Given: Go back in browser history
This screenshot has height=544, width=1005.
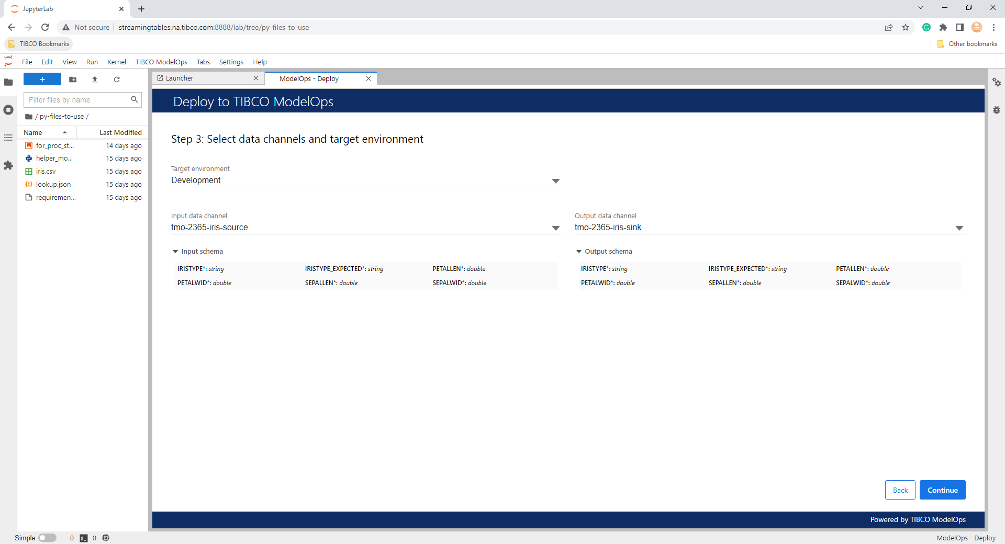Looking at the screenshot, I should [12, 27].
